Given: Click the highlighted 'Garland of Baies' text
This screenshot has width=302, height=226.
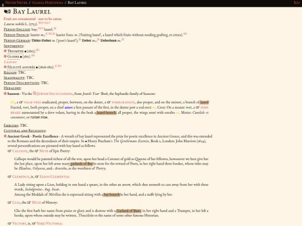Looking at the screenshot, I should (129, 211).
